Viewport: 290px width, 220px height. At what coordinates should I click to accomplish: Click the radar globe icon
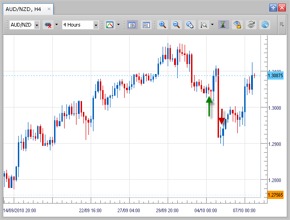pos(265,25)
